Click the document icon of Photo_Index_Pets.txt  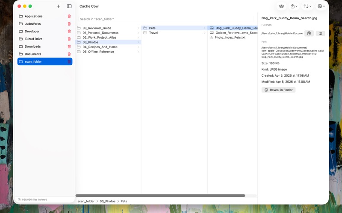211,37
